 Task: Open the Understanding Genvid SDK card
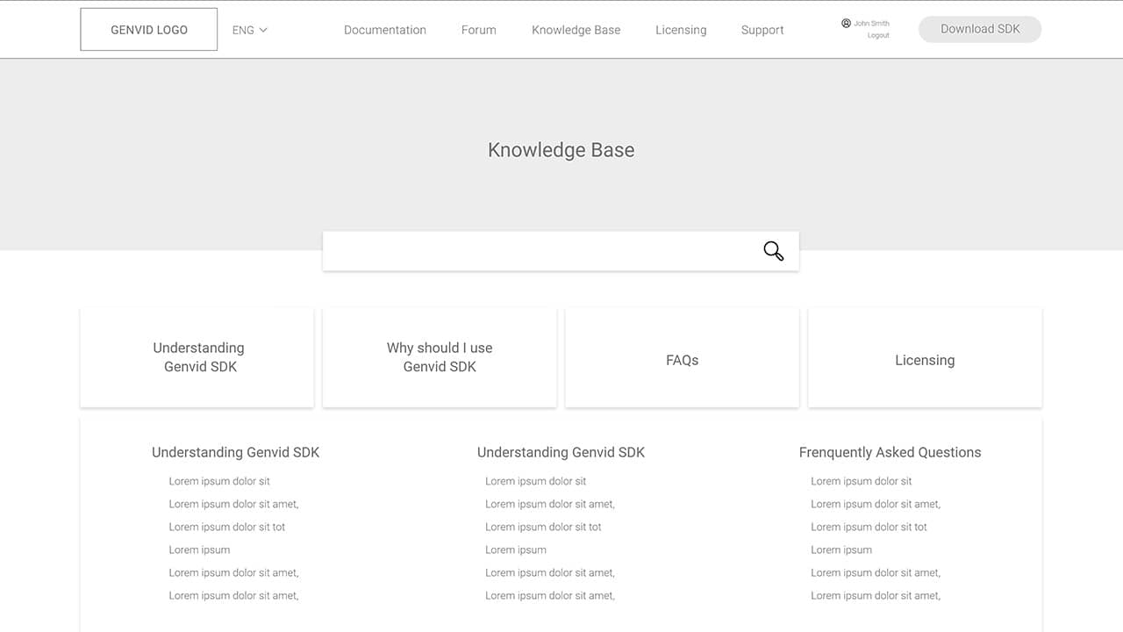pyautogui.click(x=197, y=357)
